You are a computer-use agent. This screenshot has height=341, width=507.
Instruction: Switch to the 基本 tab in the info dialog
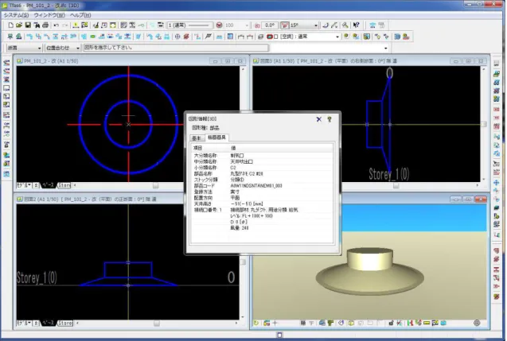(x=197, y=138)
